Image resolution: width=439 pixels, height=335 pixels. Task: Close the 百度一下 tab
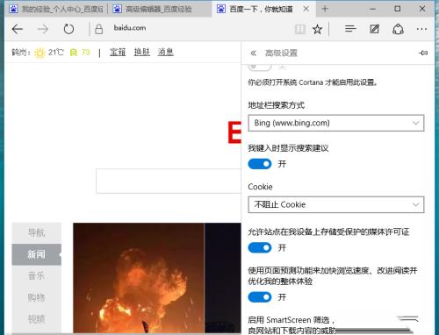[306, 9]
